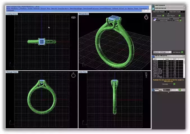Click the Gem Reporter panel icon
Viewport: 190px width, 134px height.
pyautogui.click(x=153, y=9)
